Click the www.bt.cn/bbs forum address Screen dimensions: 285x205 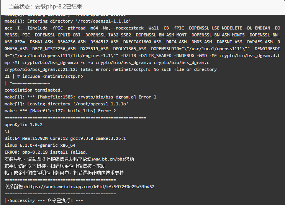[108, 159]
